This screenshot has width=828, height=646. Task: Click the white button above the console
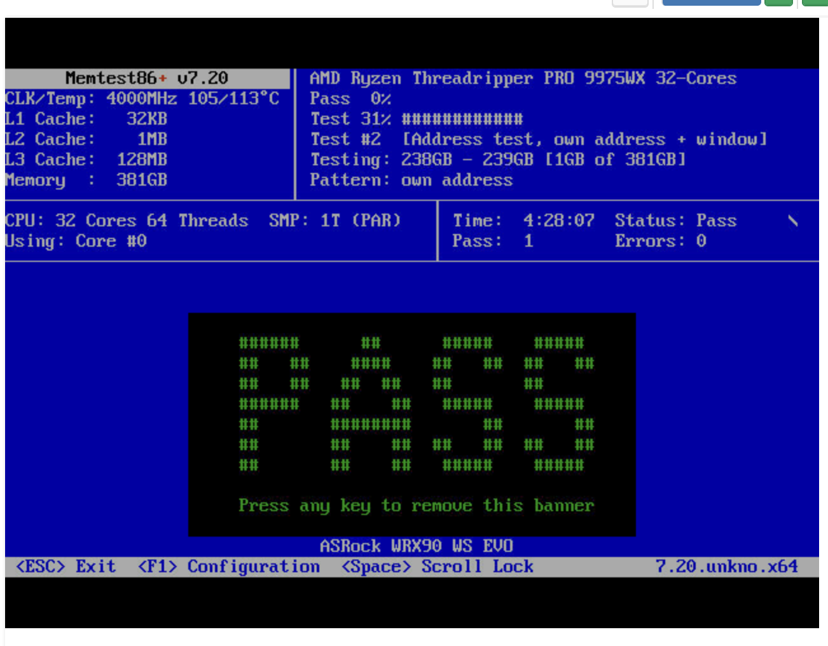(630, 3)
